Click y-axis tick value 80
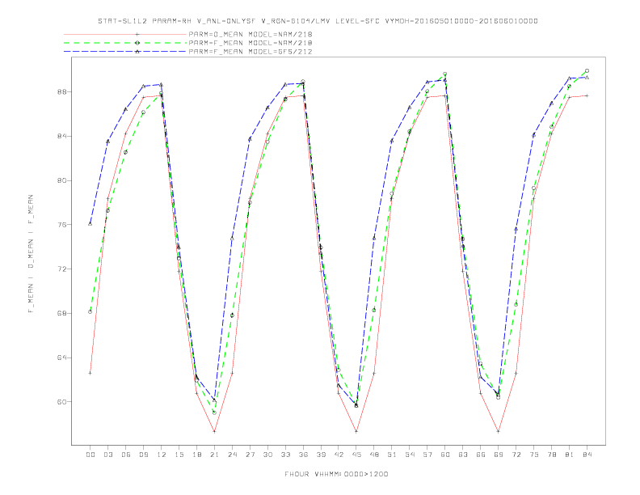The height and width of the screenshot is (495, 640). [60, 180]
